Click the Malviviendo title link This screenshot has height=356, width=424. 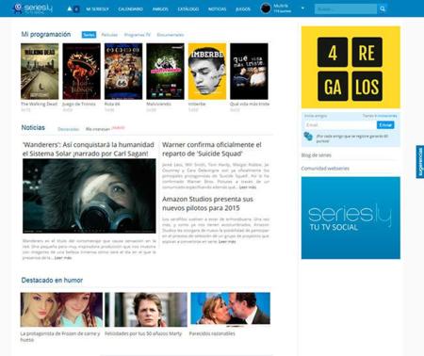pyautogui.click(x=158, y=104)
